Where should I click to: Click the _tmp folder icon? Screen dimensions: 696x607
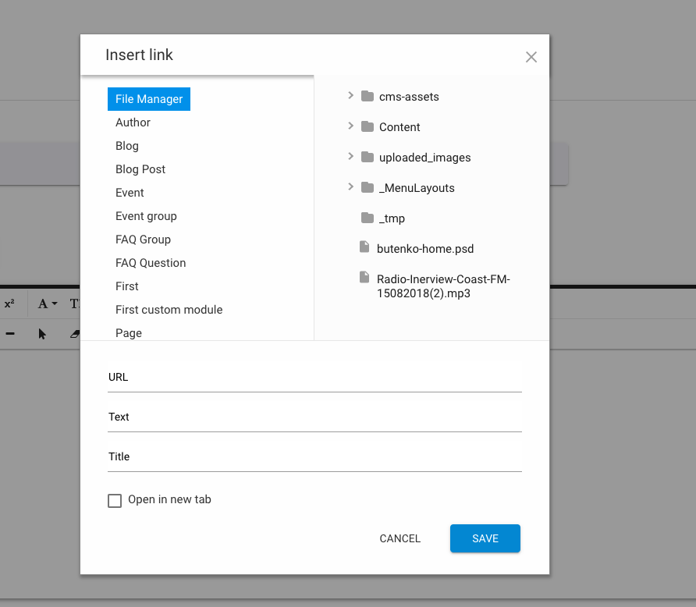[367, 218]
